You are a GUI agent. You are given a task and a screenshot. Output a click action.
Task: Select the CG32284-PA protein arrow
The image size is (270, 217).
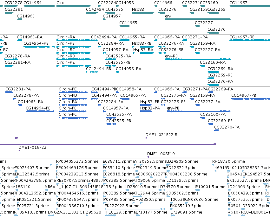(x=100, y=105)
